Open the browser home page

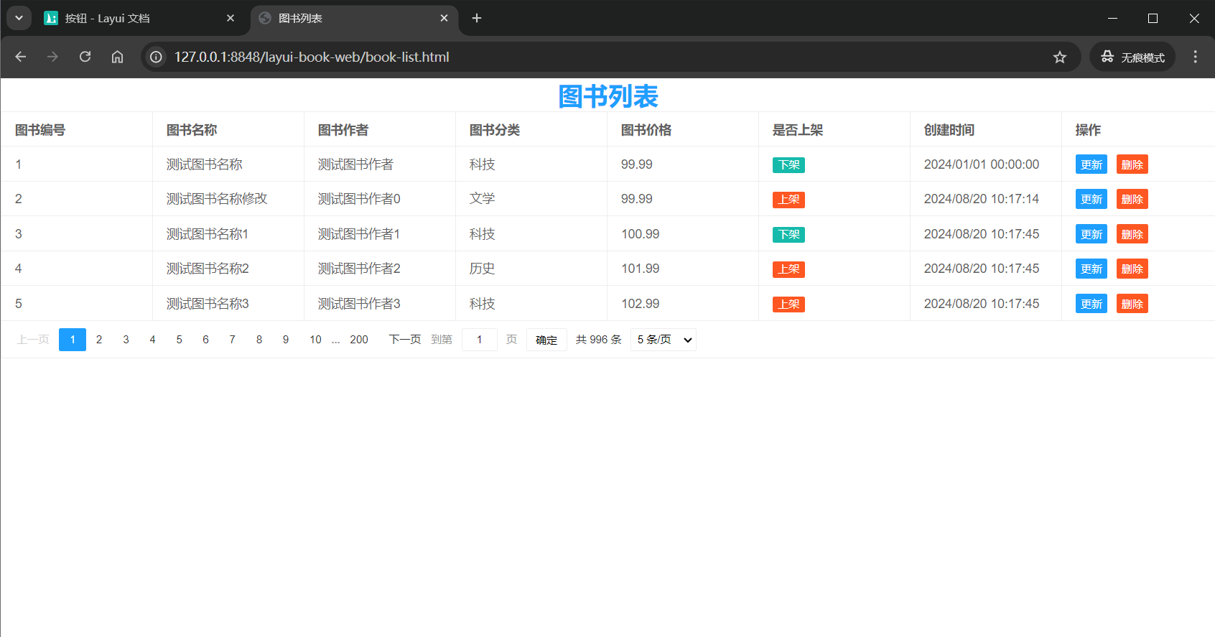click(x=117, y=57)
